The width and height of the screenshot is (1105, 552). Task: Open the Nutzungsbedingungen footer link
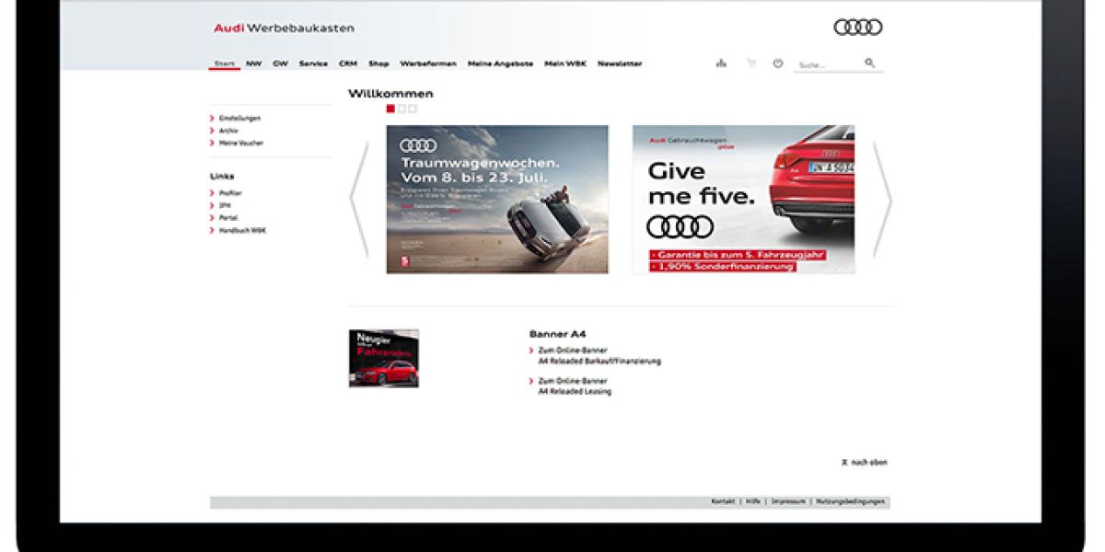[x=851, y=502]
